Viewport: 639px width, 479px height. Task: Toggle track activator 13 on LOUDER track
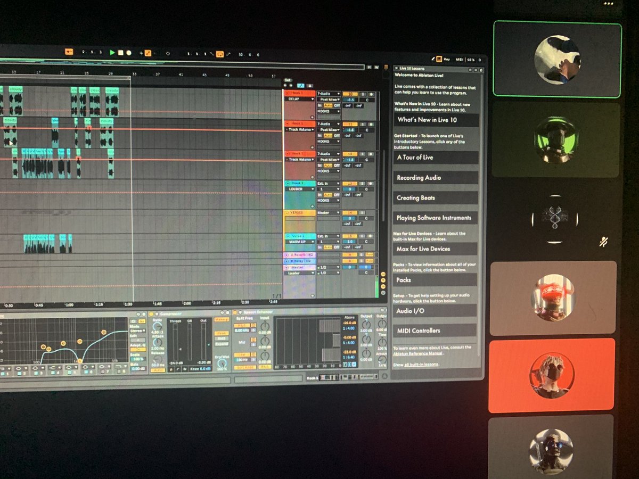click(349, 183)
